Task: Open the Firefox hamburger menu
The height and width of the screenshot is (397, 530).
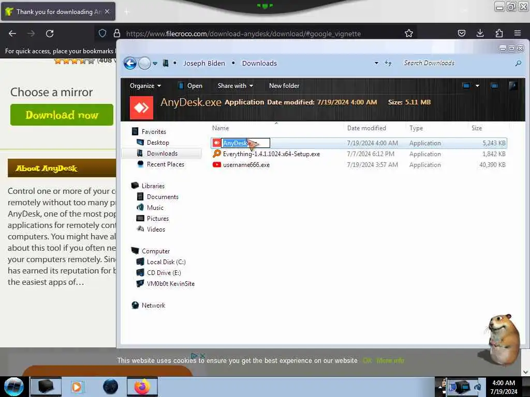Action: click(x=518, y=33)
